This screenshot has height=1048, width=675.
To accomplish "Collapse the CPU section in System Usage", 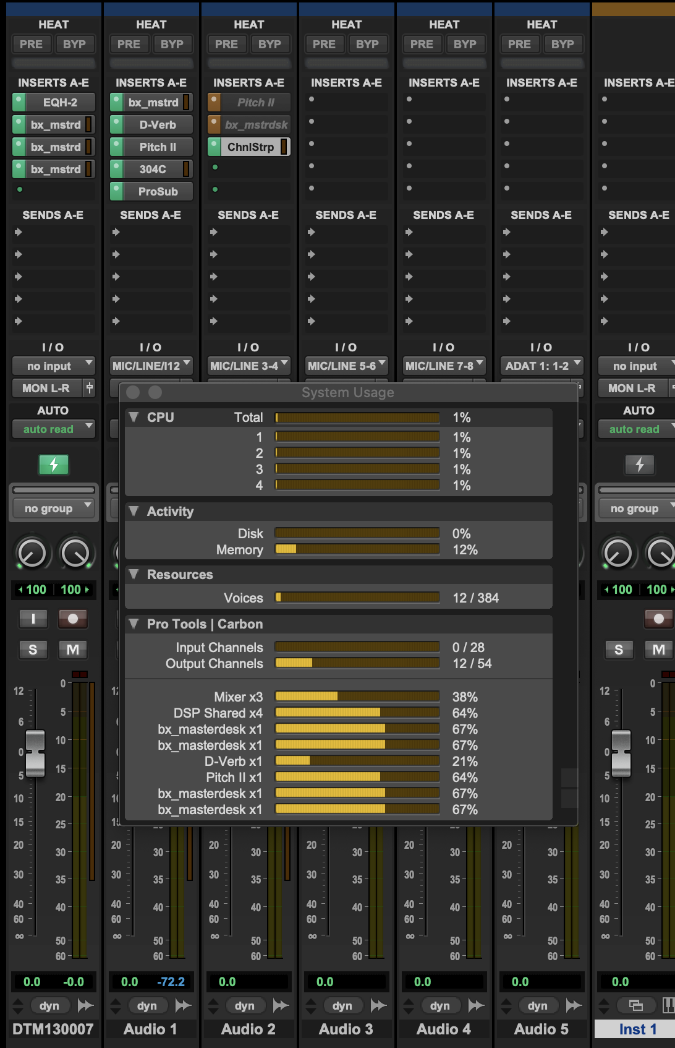I will pos(134,418).
